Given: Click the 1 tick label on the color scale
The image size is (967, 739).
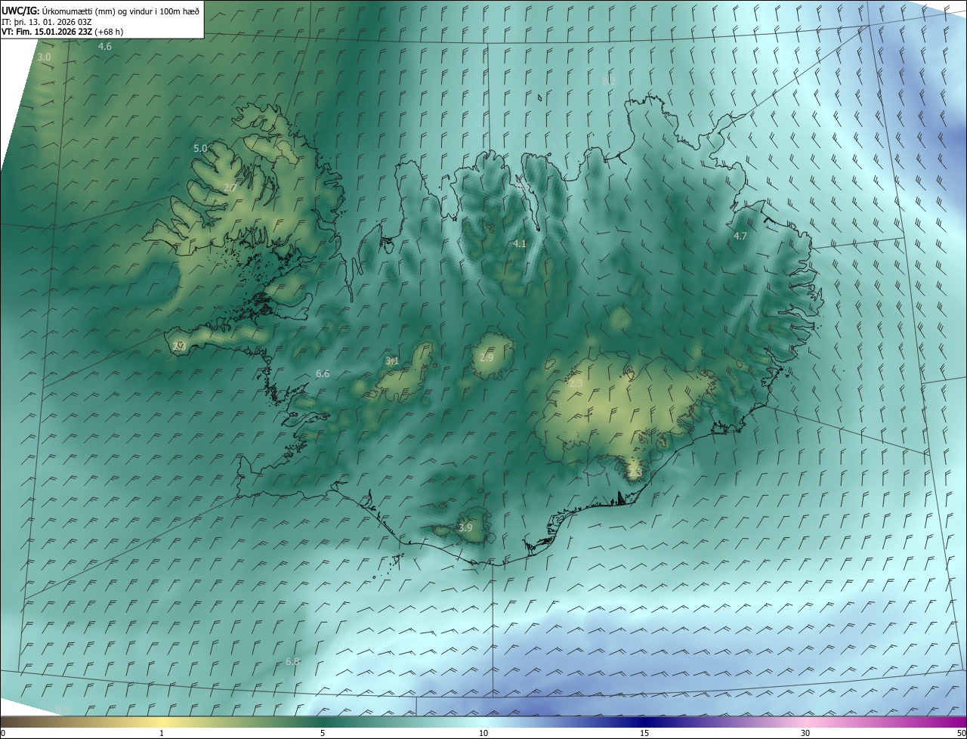Looking at the screenshot, I should click(162, 734).
